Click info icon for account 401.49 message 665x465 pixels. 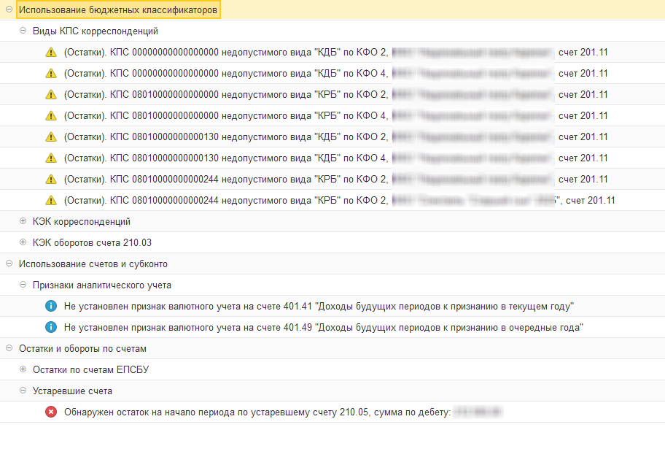(50, 328)
